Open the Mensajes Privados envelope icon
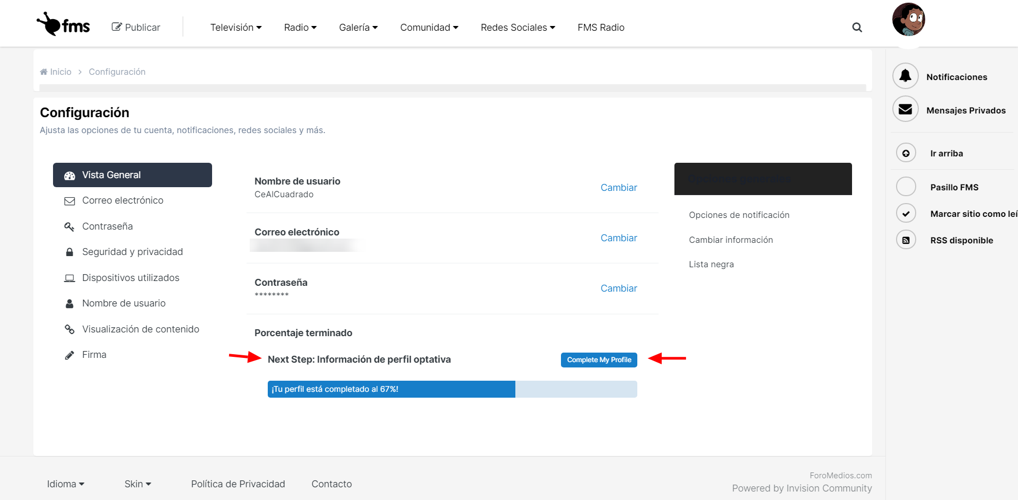This screenshot has height=500, width=1018. pos(906,109)
